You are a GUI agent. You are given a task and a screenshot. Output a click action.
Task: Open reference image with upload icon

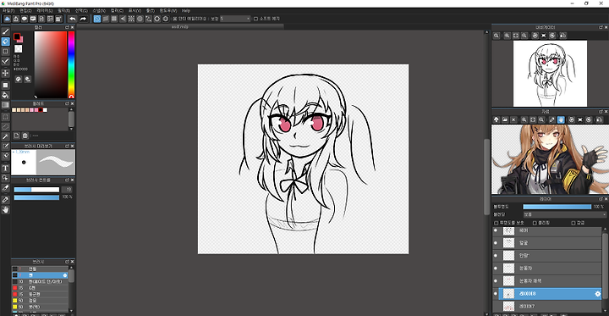(497, 119)
